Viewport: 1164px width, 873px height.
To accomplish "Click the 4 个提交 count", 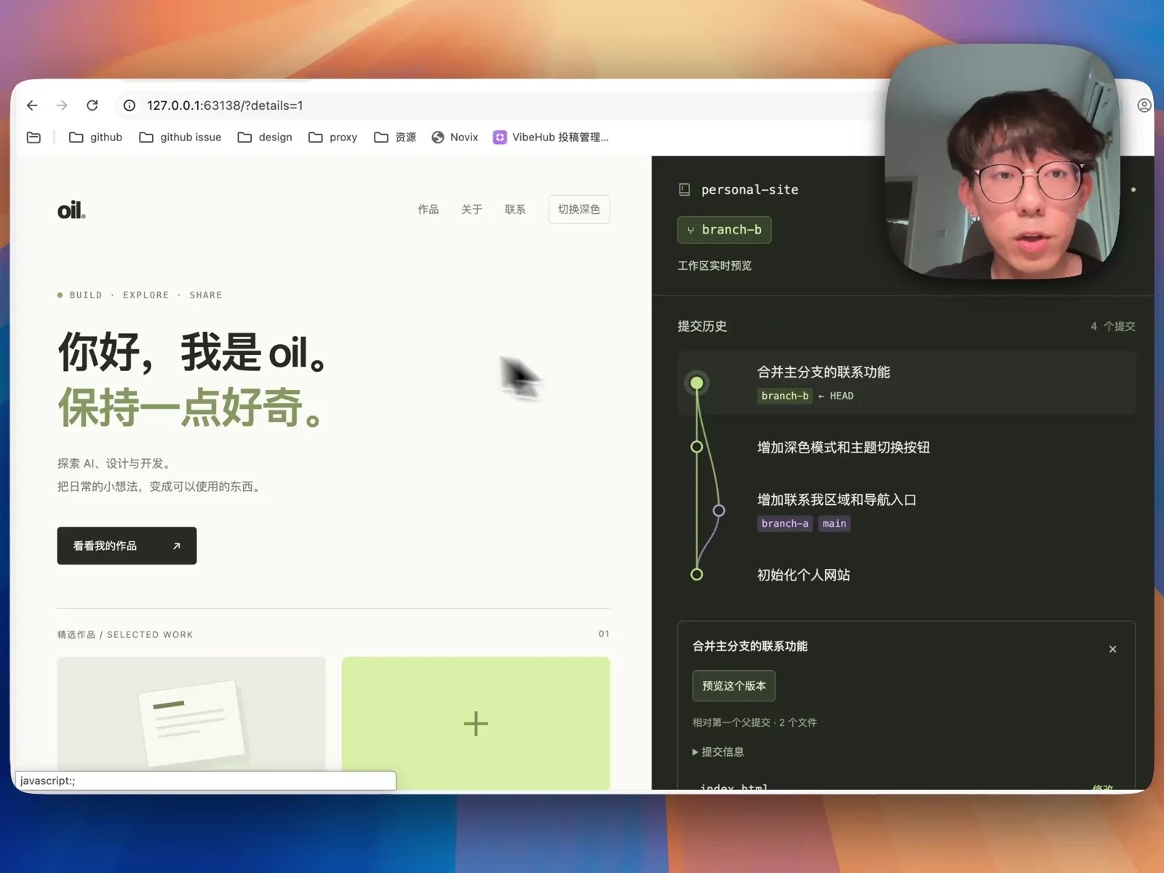I will click(x=1113, y=326).
